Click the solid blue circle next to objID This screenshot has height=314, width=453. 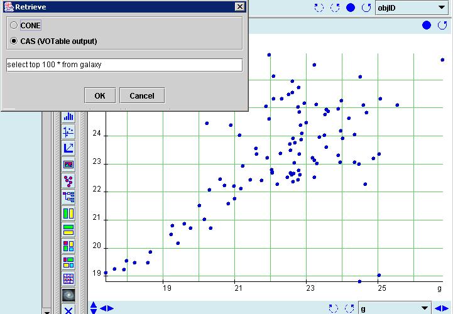click(351, 8)
